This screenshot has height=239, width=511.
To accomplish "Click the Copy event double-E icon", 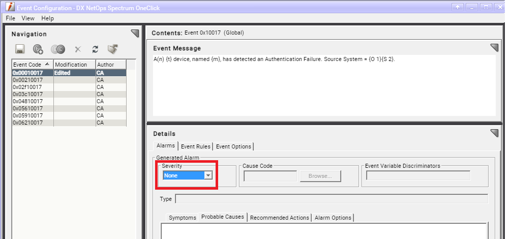I will [58, 49].
